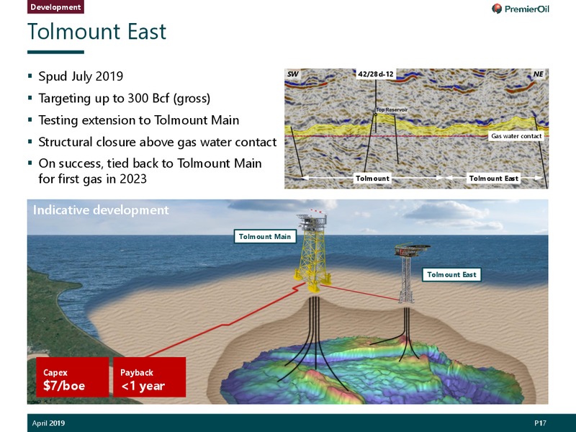
Task: Click the Tolmount East extent label on seismic
Action: coord(494,179)
